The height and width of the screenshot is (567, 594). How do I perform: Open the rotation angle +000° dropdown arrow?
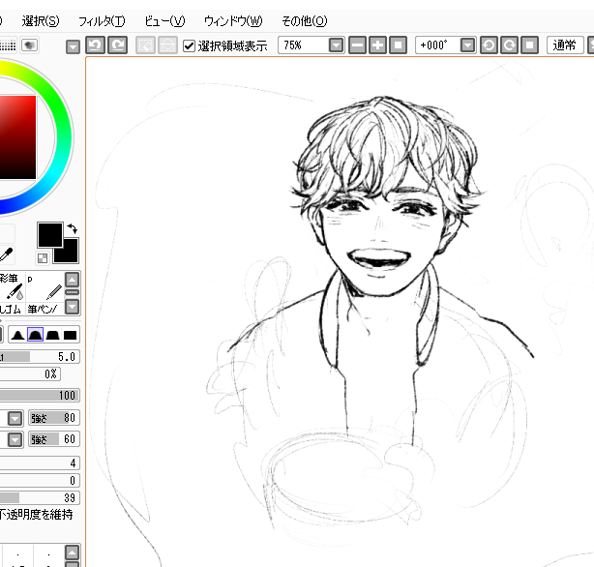pyautogui.click(x=468, y=45)
